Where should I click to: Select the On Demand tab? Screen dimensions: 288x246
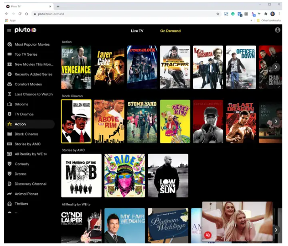click(170, 31)
